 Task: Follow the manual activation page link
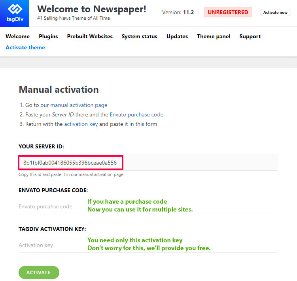(79, 105)
